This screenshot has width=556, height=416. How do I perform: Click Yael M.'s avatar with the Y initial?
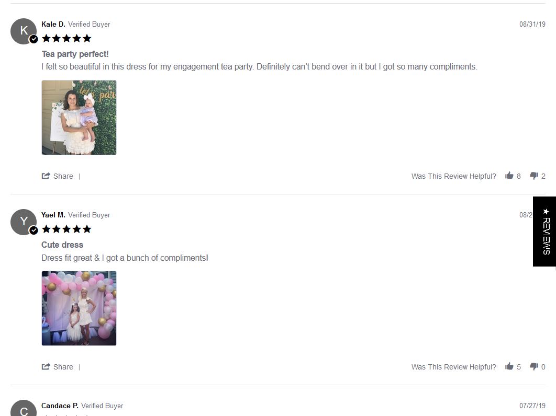[x=24, y=222]
